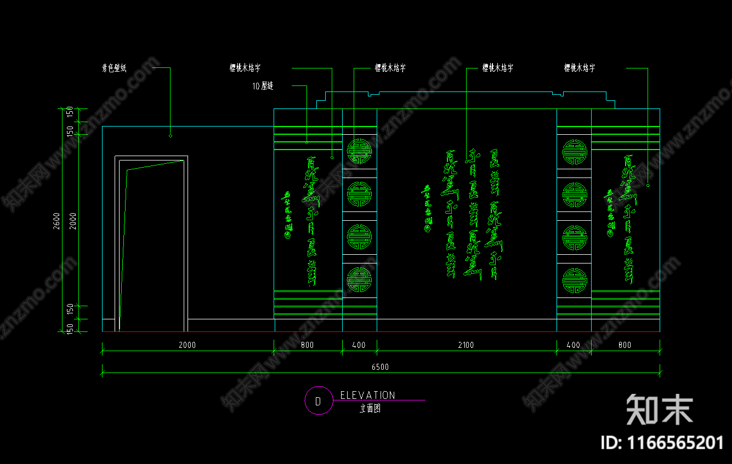Click the leftmost 樱桃木烙字 label
Image resolution: width=732 pixels, height=464 pixels.
[245, 68]
